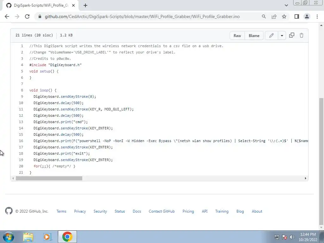This screenshot has height=243, width=324.
Task: Launch Windows Media Player from taskbar
Action: pyautogui.click(x=47, y=237)
